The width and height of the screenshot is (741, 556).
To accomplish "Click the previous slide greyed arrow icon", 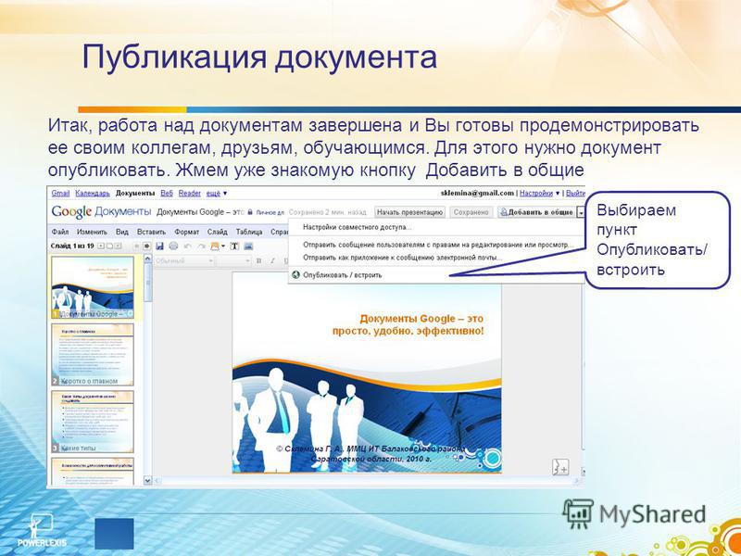I will click(x=136, y=246).
